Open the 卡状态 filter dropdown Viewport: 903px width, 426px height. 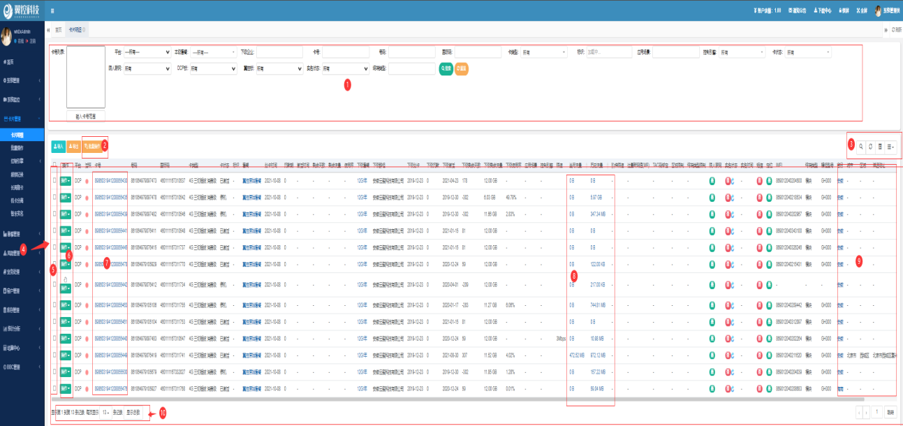[x=809, y=52]
